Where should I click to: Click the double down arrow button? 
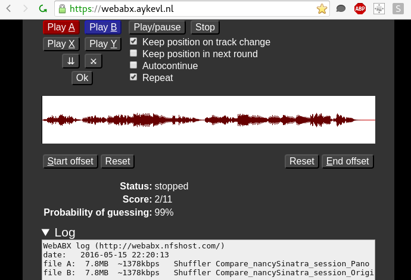pos(71,61)
